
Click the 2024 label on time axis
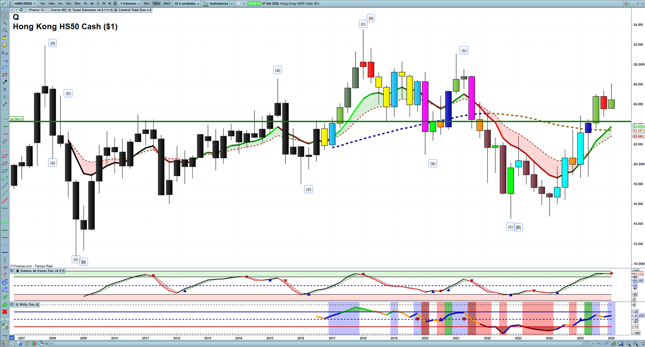pyautogui.click(x=549, y=338)
